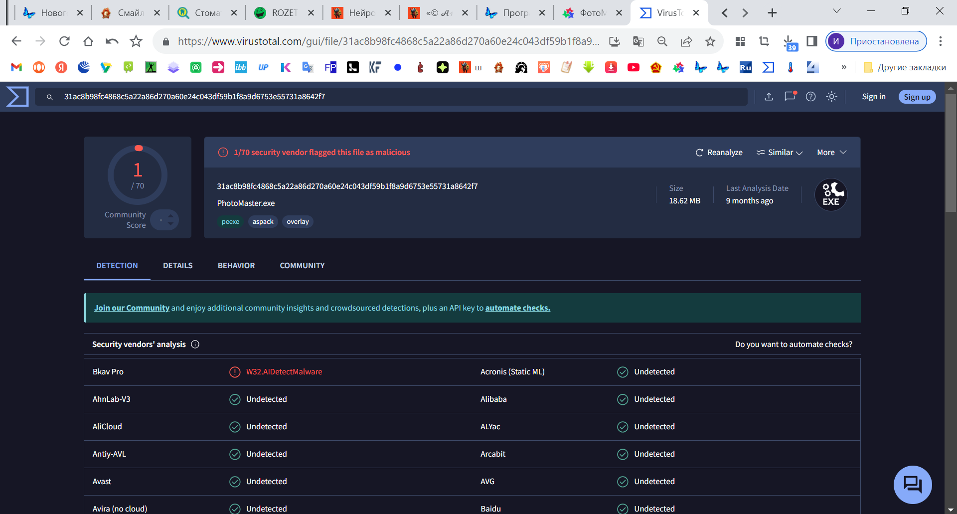Click the hash search input field
957x514 pixels.
391,97
